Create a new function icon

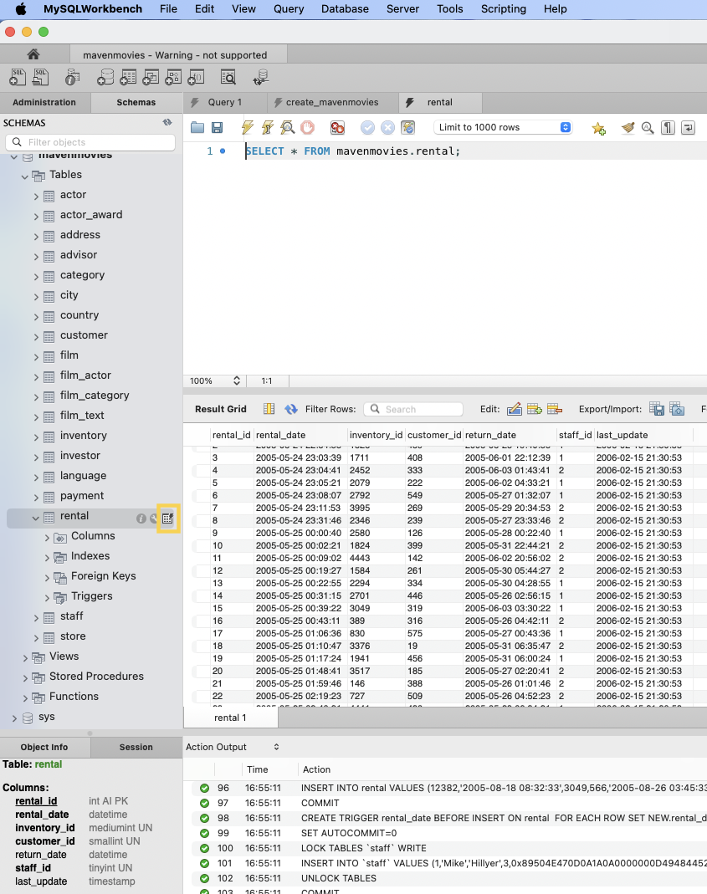197,76
